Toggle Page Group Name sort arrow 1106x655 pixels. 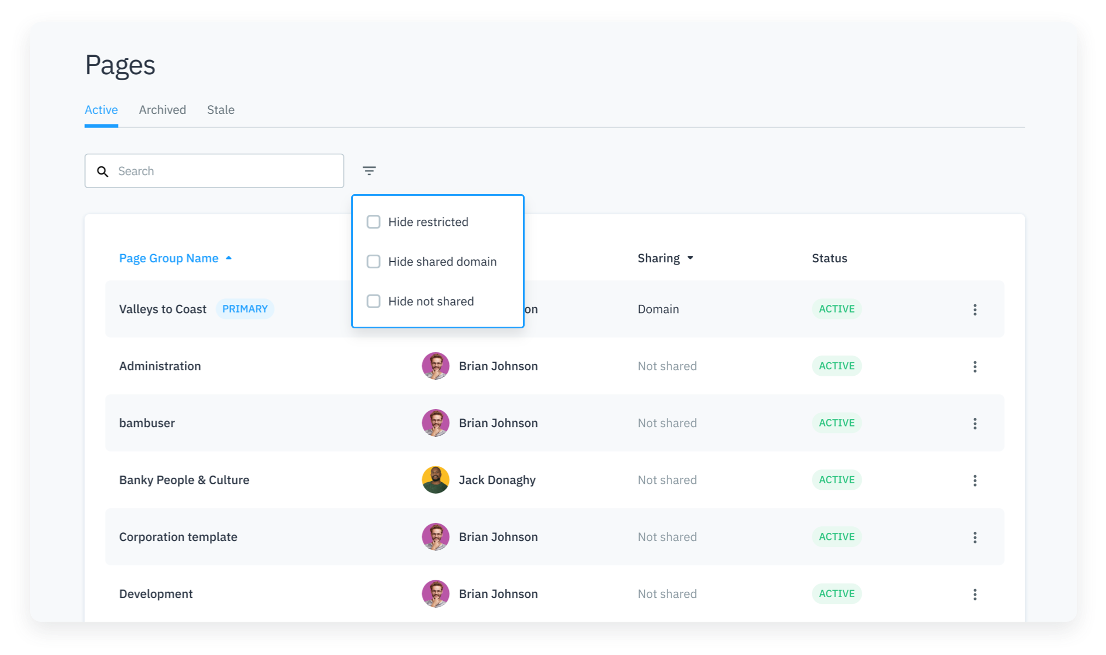[x=229, y=258]
